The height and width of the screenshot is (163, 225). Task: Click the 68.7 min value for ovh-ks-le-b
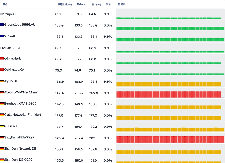pos(78,59)
